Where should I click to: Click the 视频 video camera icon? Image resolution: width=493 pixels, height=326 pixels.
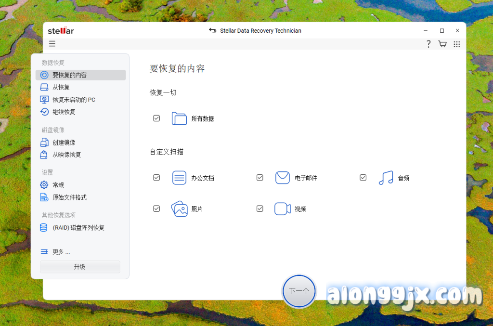[282, 209]
